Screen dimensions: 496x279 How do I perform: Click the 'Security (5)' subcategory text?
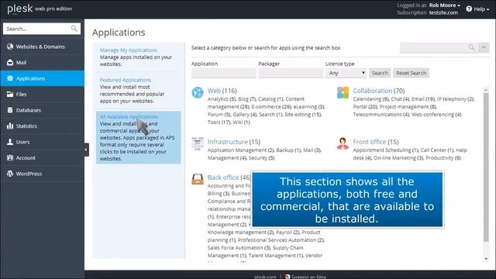pyautogui.click(x=261, y=157)
